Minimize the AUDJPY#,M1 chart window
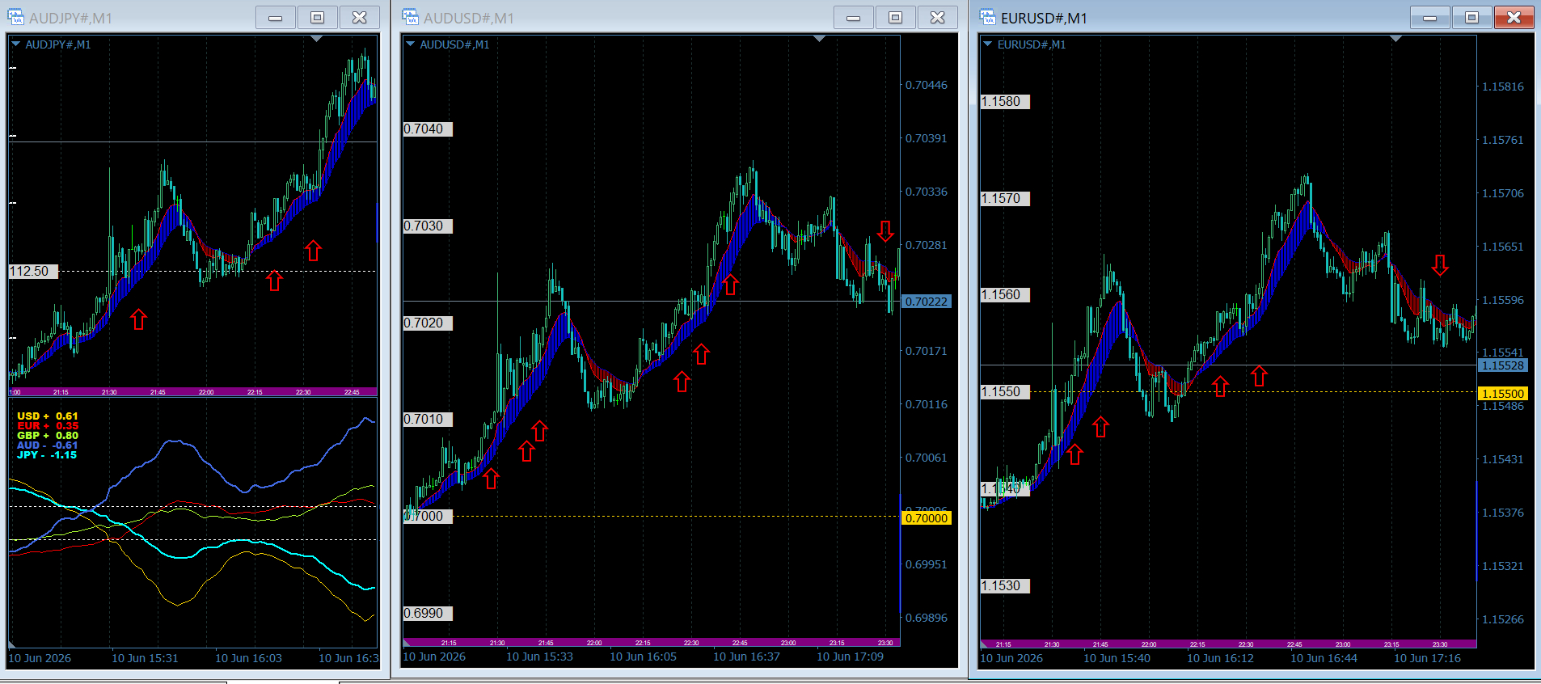The height and width of the screenshot is (684, 1541). pos(276,17)
